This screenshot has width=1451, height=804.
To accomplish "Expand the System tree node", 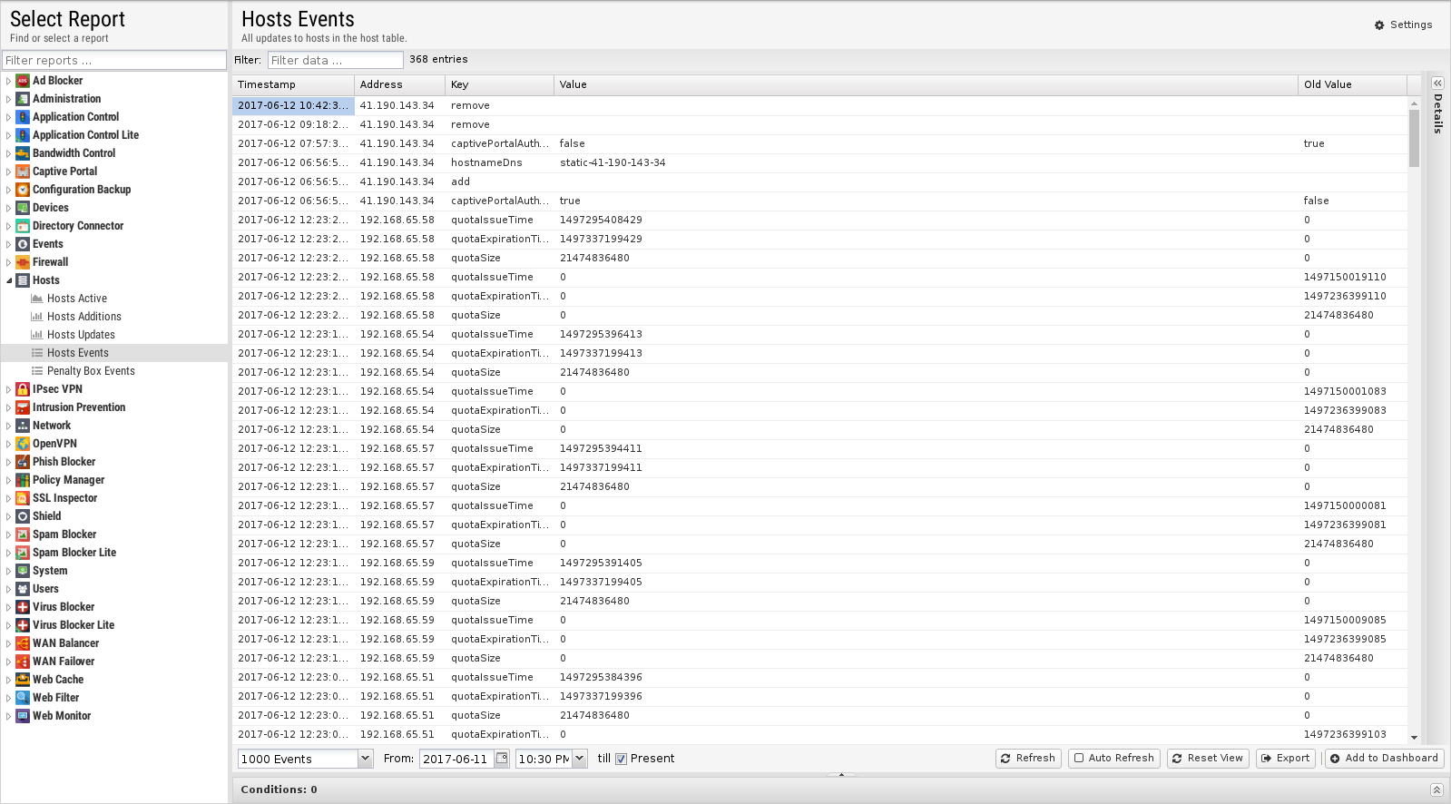I will [x=9, y=571].
